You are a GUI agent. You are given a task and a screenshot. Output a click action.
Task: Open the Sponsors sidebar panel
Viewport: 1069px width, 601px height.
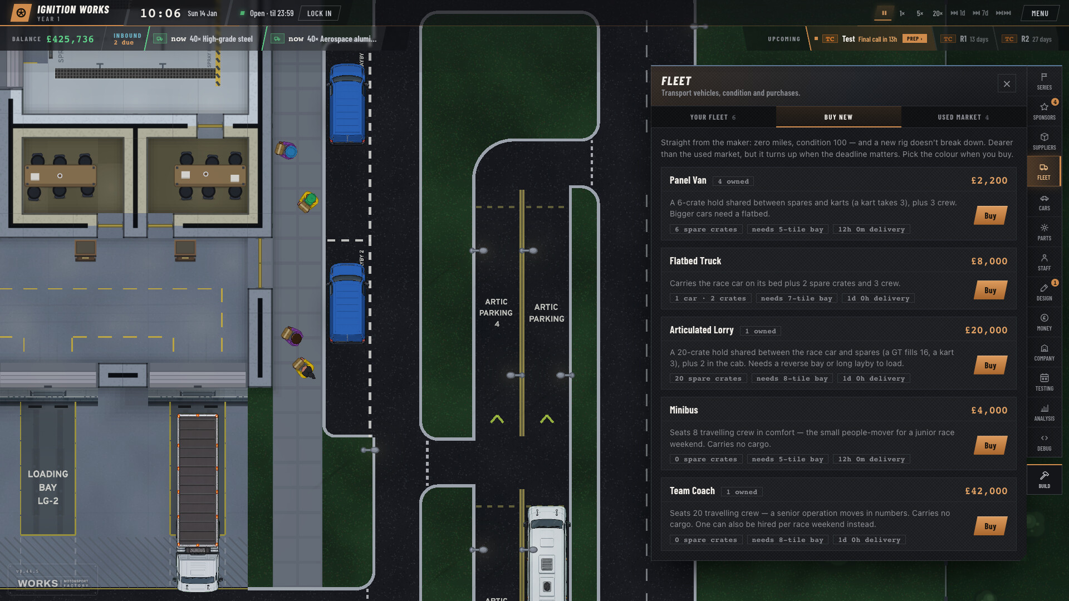coord(1044,111)
